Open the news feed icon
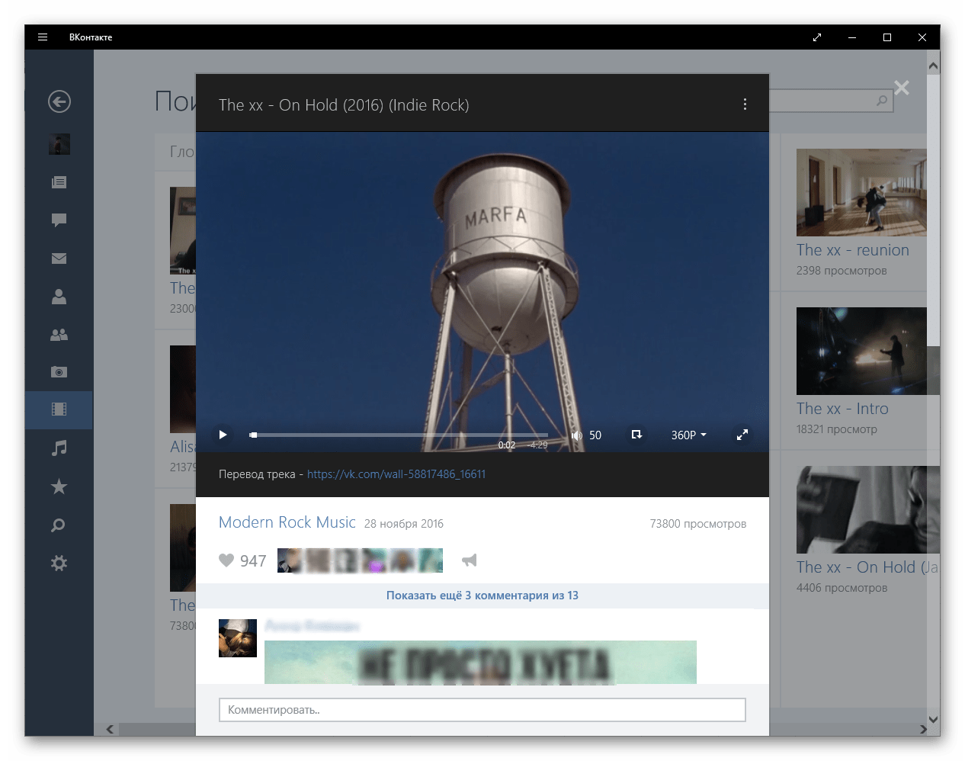Screen dimensions: 965x761 59,182
